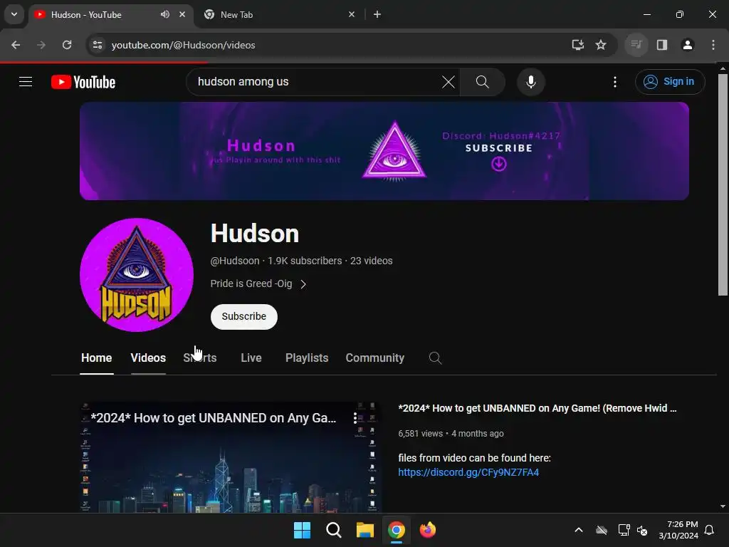Mute the Hudson YouTube tab audio
This screenshot has width=729, height=547.
click(x=165, y=14)
